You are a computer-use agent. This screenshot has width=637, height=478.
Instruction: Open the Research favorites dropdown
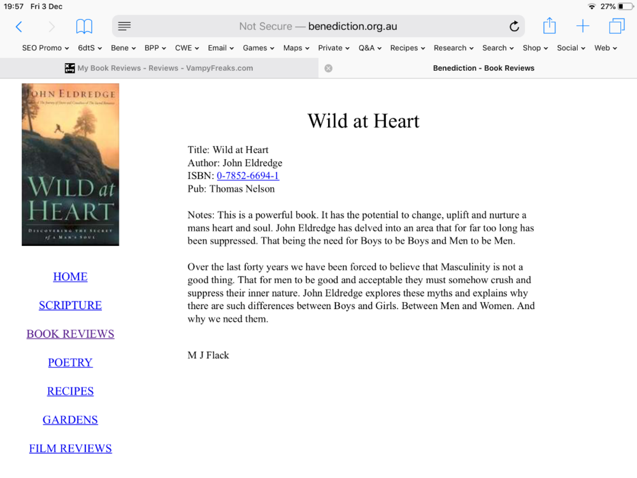[454, 48]
